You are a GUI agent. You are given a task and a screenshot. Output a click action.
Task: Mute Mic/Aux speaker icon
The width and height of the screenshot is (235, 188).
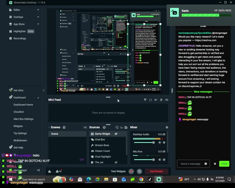(160, 160)
